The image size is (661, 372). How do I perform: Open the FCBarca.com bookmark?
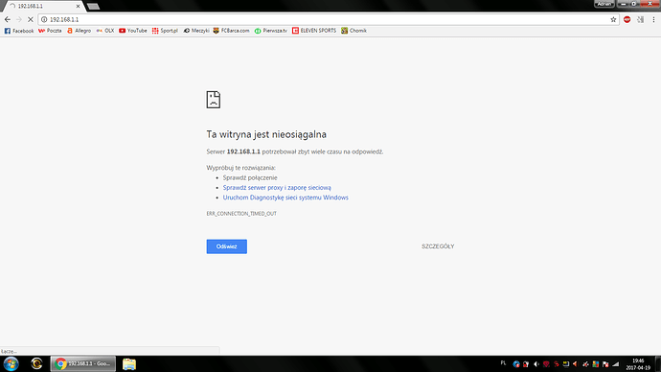click(231, 31)
